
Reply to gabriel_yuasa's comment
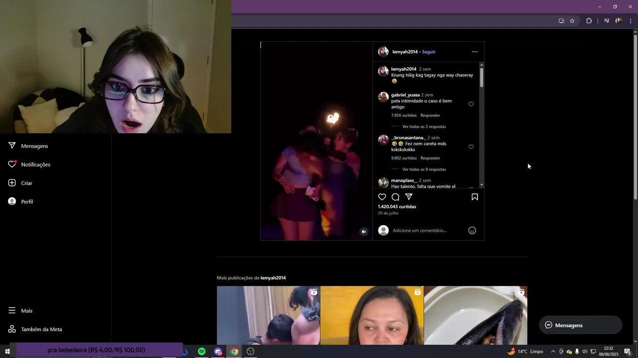(430, 115)
